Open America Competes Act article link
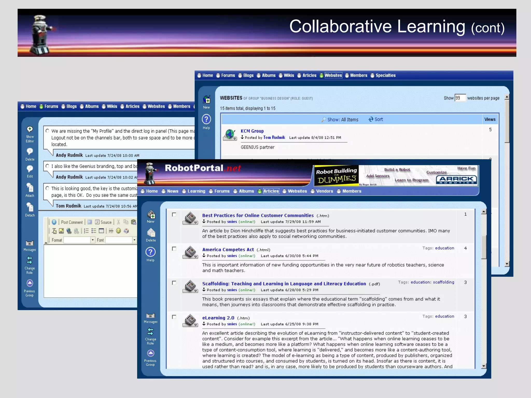This screenshot has width=531, height=398. [228, 250]
